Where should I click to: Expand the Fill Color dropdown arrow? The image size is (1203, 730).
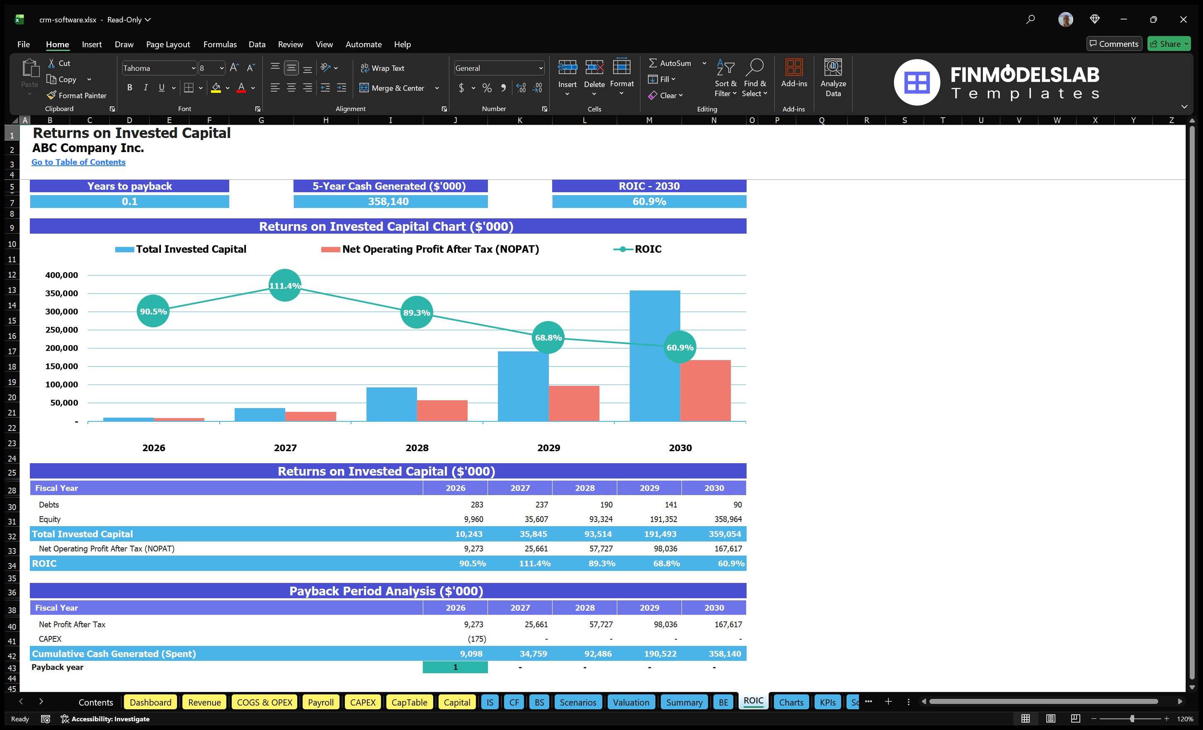tap(228, 88)
